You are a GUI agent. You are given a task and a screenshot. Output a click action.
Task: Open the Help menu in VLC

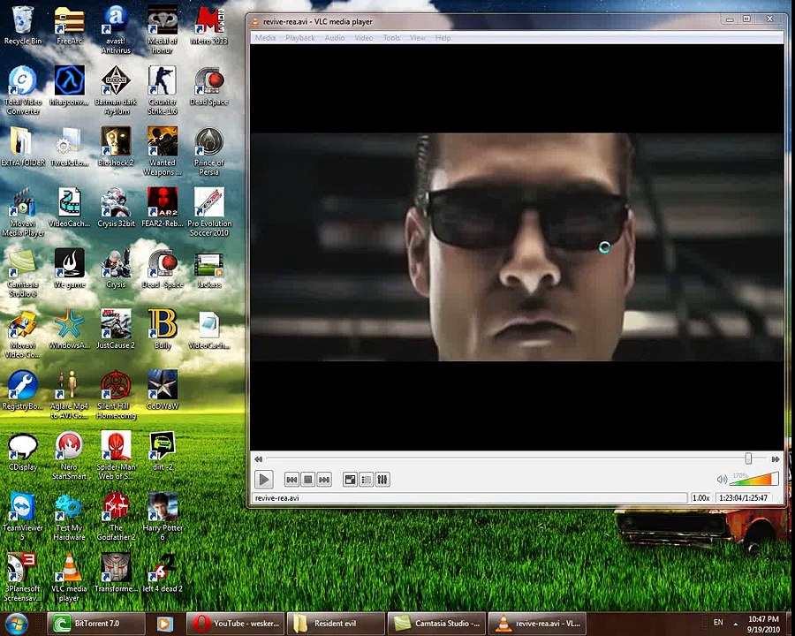443,37
